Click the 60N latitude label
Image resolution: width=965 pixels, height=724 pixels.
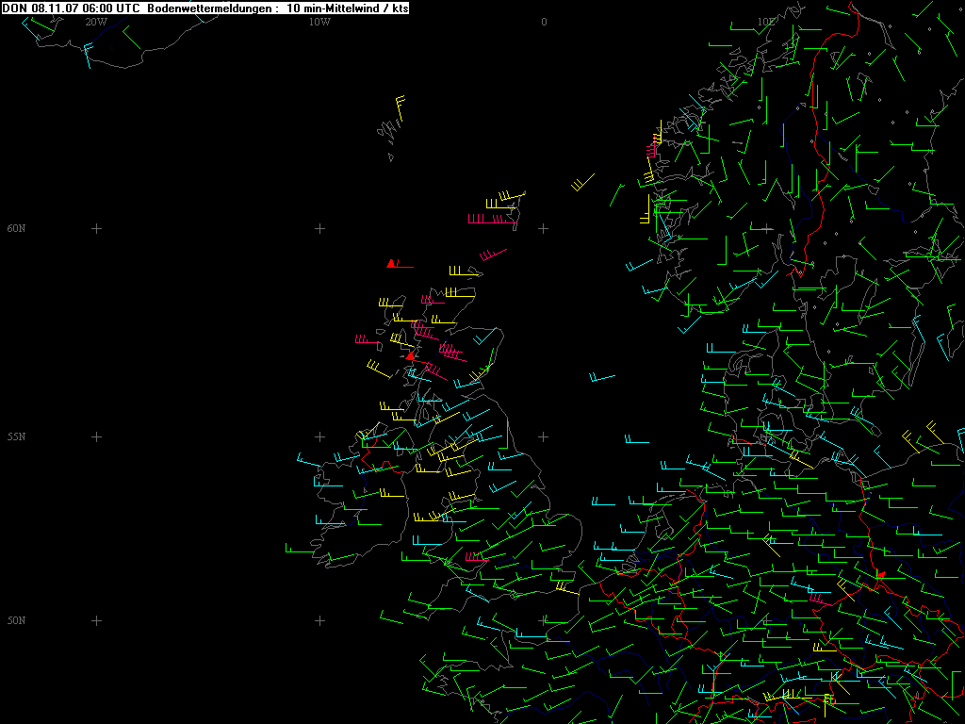(x=16, y=229)
